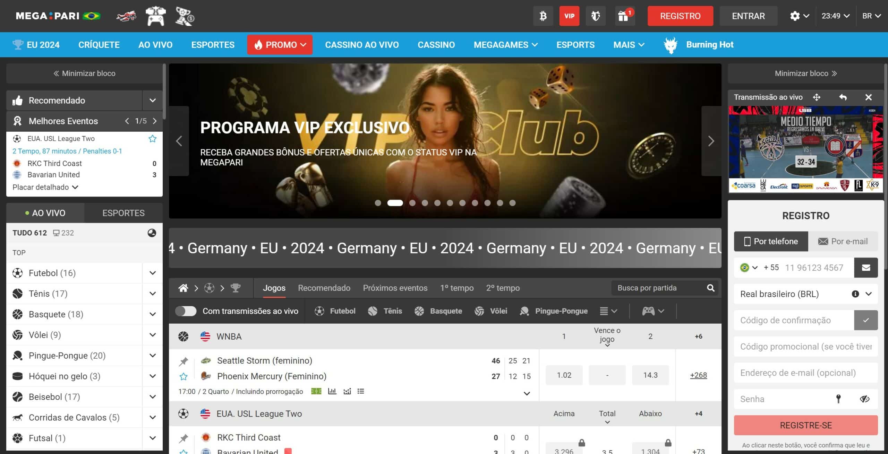This screenshot has width=888, height=454.
Task: Switch to the ESPORTES sidebar tab
Action: pyautogui.click(x=123, y=213)
